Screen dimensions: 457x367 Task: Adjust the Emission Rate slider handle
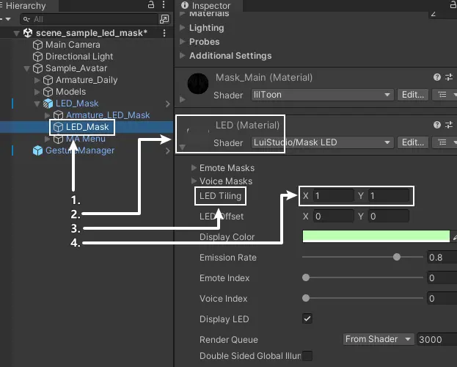point(397,257)
